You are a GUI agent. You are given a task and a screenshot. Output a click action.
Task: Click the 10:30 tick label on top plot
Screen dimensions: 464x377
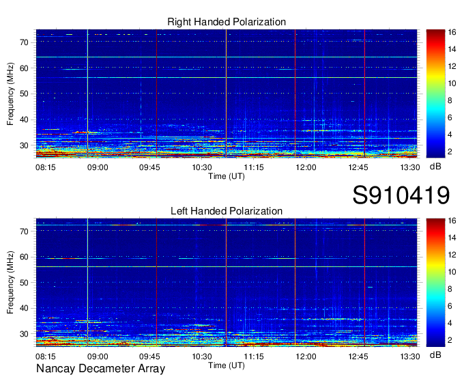(x=202, y=167)
